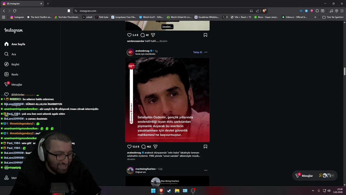This screenshot has width=346, height=195.
Task: Open the site settings icon in address bar
Action: coord(76,11)
